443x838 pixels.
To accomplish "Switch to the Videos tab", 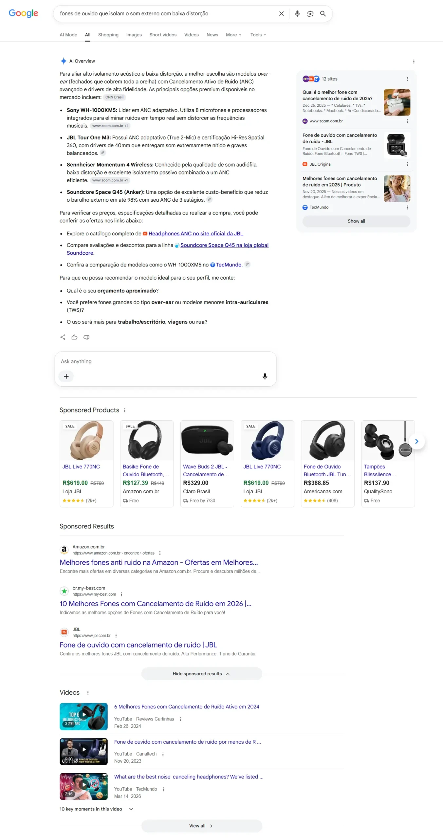I will click(x=192, y=35).
